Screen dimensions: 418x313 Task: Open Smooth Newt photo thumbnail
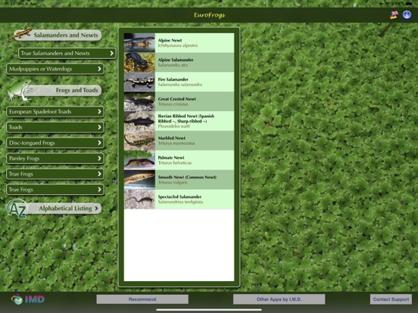click(139, 180)
